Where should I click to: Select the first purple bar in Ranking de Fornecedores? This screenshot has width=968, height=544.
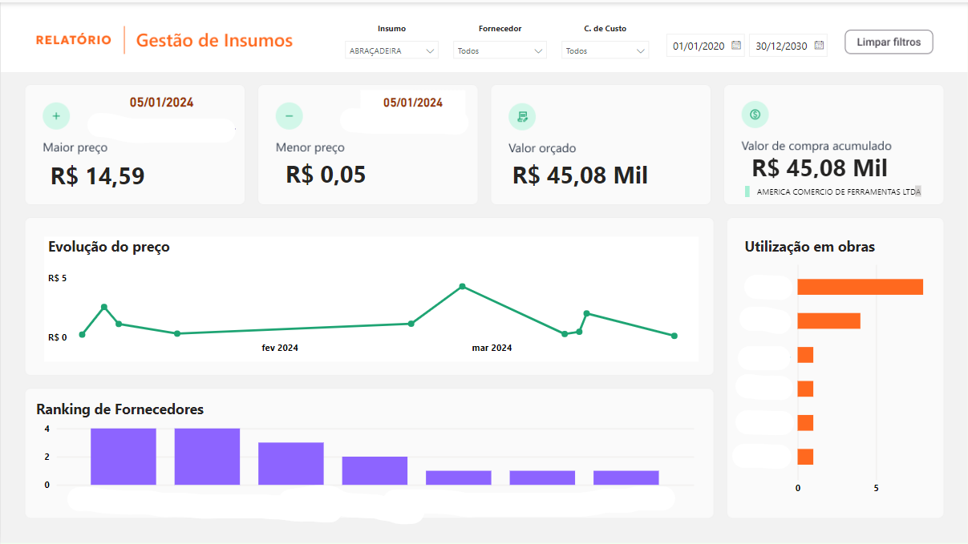124,457
